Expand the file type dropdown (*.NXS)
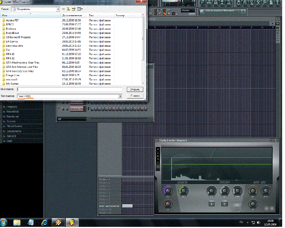The width and height of the screenshot is (285, 228). (x=120, y=96)
